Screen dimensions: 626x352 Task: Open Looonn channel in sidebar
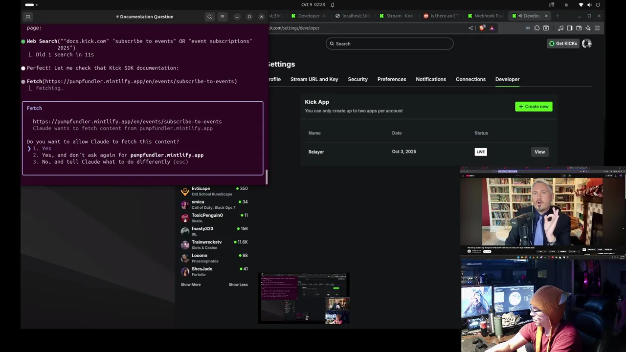coord(214,258)
